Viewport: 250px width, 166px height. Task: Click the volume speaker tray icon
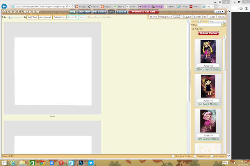[x=234, y=163]
